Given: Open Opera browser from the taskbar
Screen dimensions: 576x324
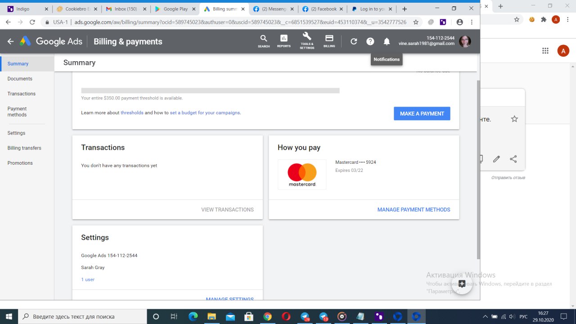Looking at the screenshot, I should pyautogui.click(x=286, y=316).
